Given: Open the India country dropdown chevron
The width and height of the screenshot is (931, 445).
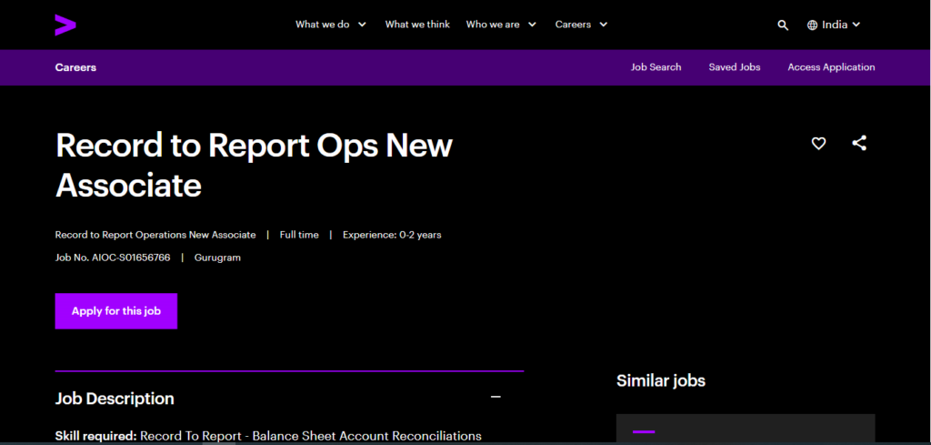Looking at the screenshot, I should [856, 25].
